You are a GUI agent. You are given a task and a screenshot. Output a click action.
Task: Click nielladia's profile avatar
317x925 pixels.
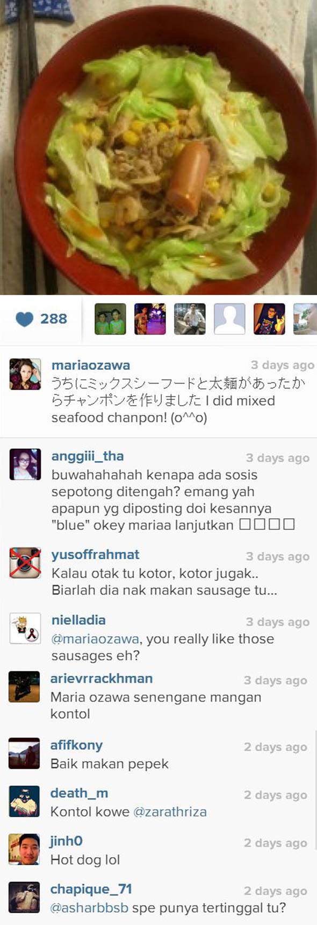[x=25, y=629]
